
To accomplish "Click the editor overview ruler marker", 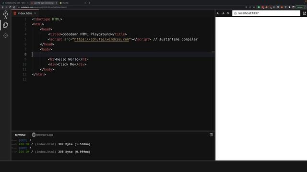I will point(213,52).
